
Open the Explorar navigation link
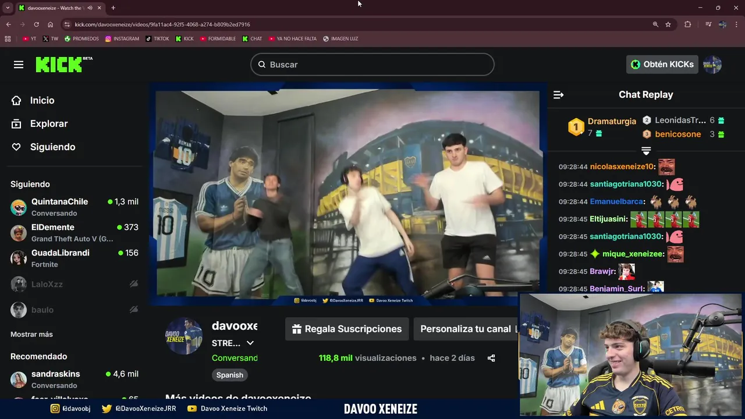tap(49, 123)
